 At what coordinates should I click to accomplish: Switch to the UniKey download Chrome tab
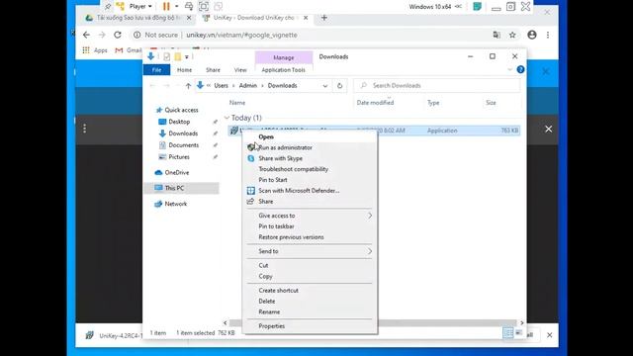(253, 18)
